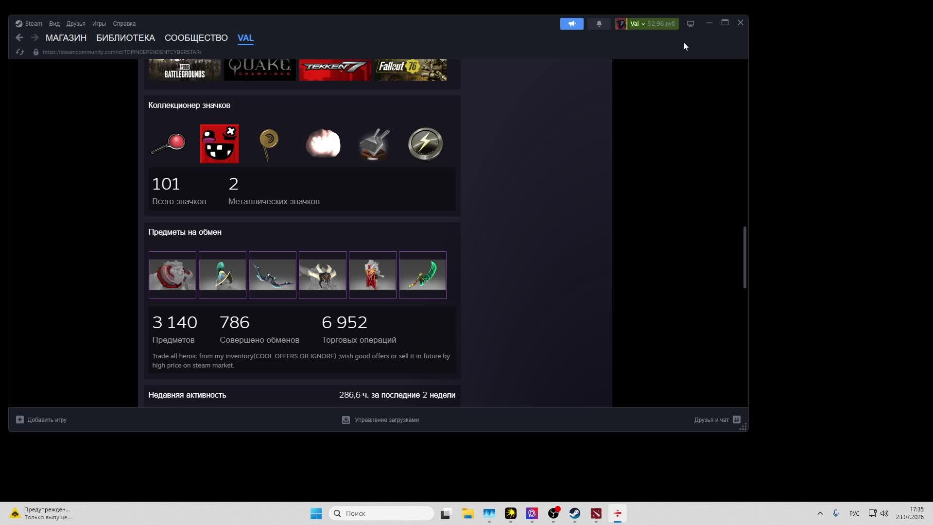Open the Friends and Chat icon
Screen dimensions: 933x525
[737, 420]
